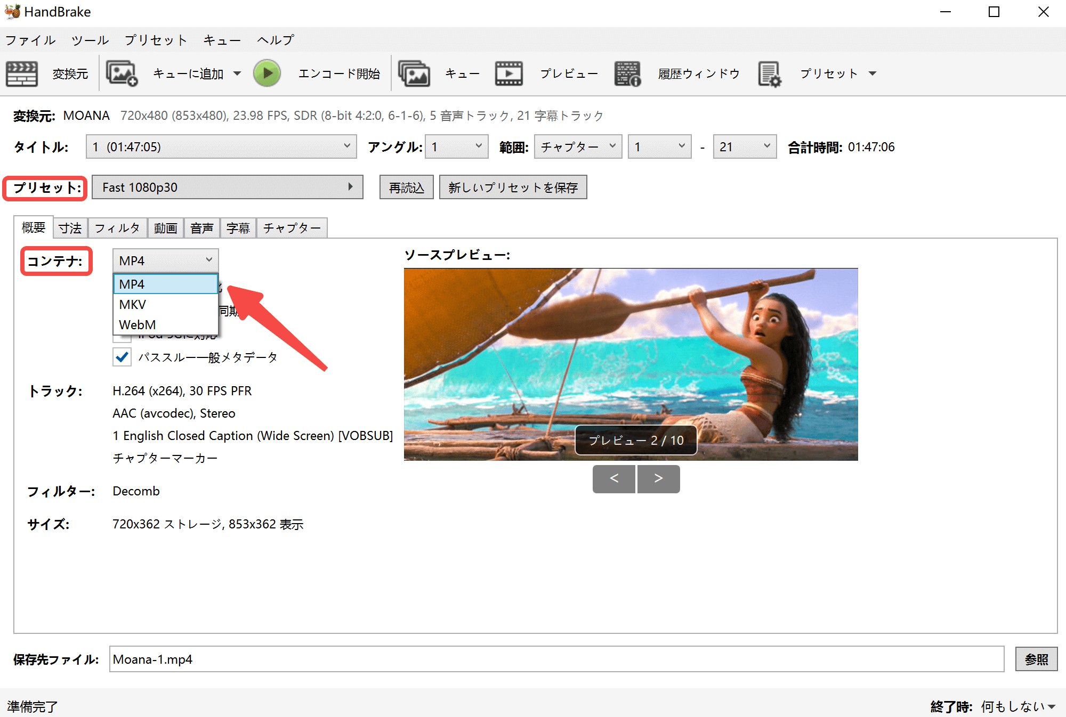Click the チャプターマーカー text
Image resolution: width=1066 pixels, height=717 pixels.
[165, 458]
